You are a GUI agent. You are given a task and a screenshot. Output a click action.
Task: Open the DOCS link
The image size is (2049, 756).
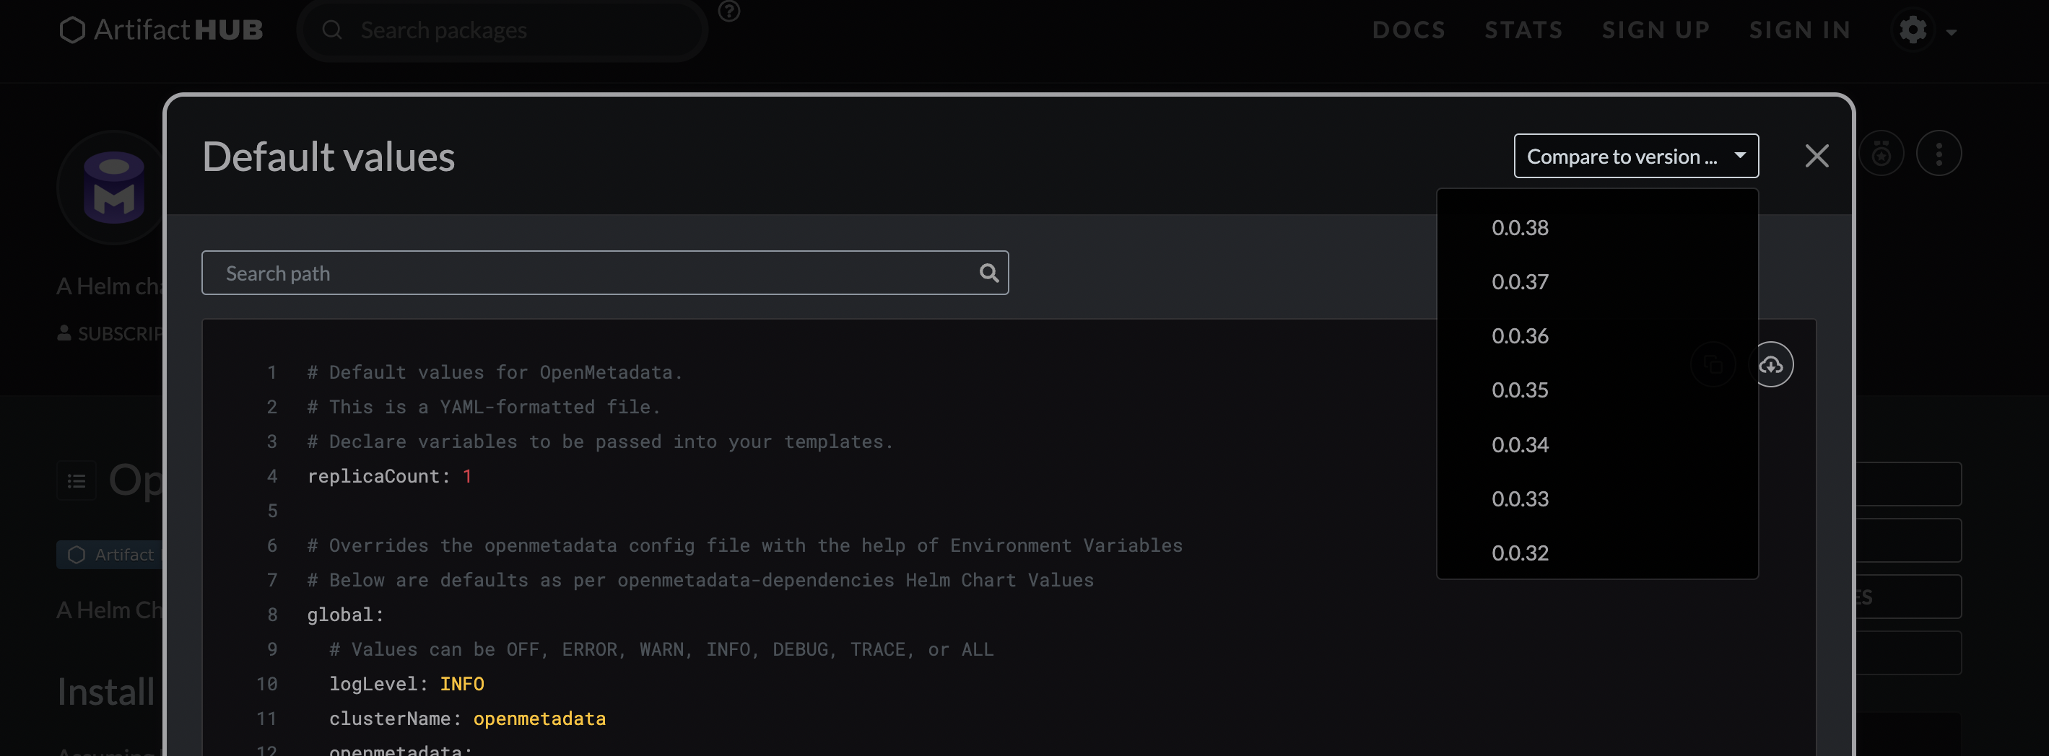1408,30
